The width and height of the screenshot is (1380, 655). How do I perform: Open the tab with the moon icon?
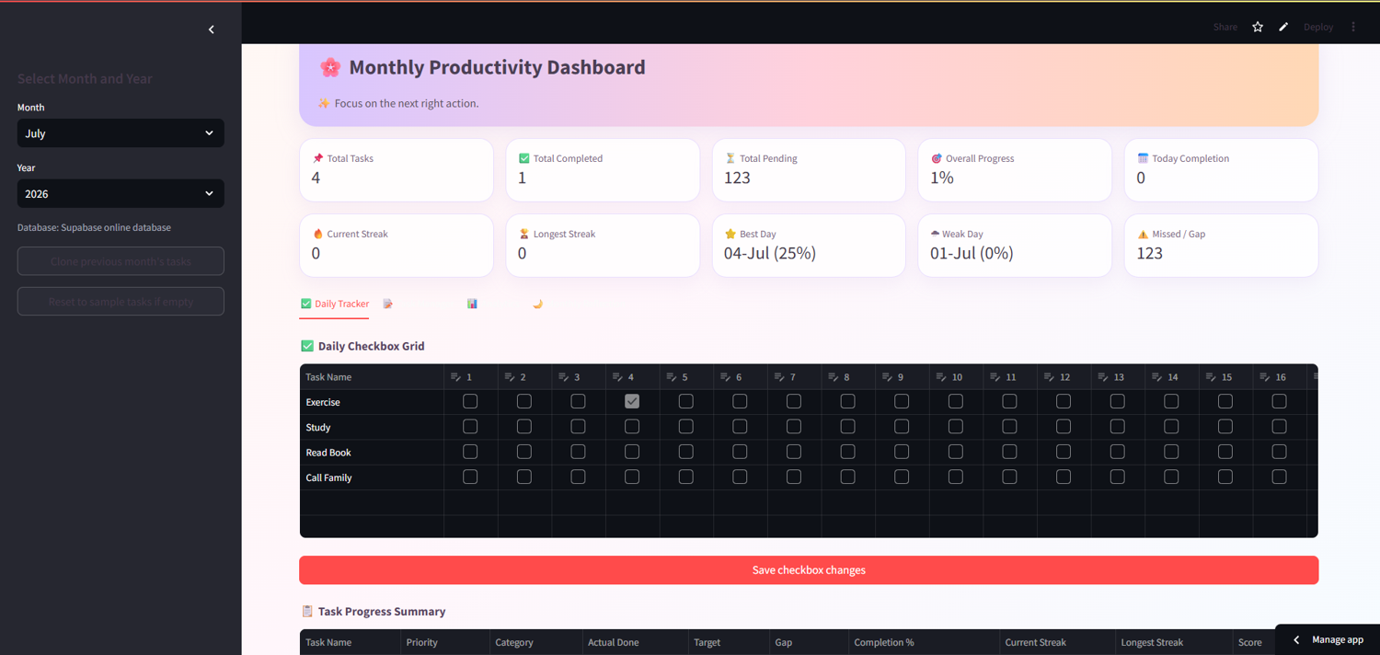pyautogui.click(x=537, y=304)
